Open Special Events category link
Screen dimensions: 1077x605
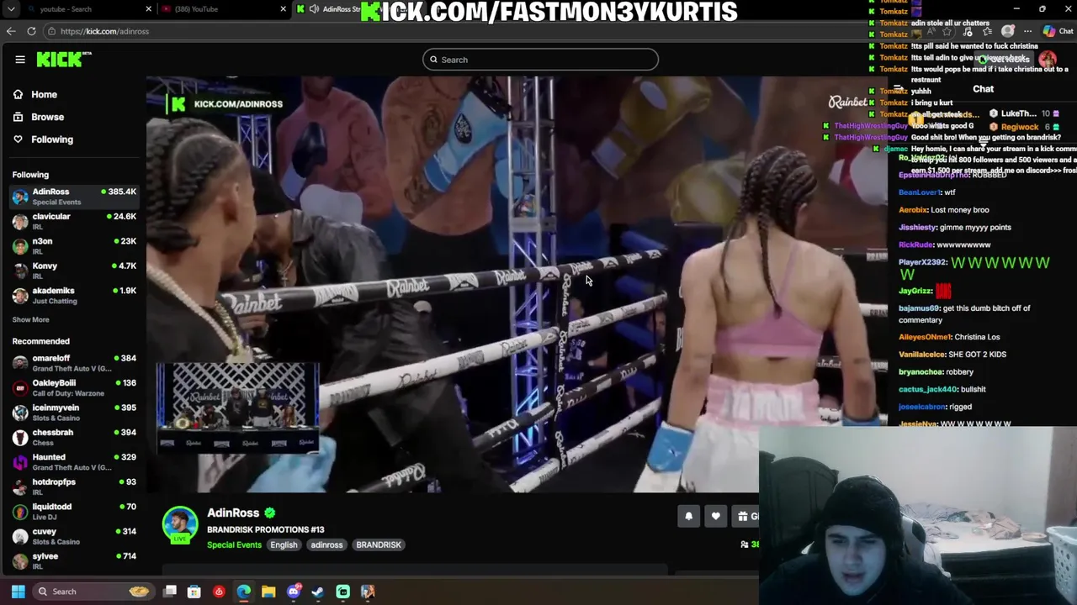[x=234, y=544]
